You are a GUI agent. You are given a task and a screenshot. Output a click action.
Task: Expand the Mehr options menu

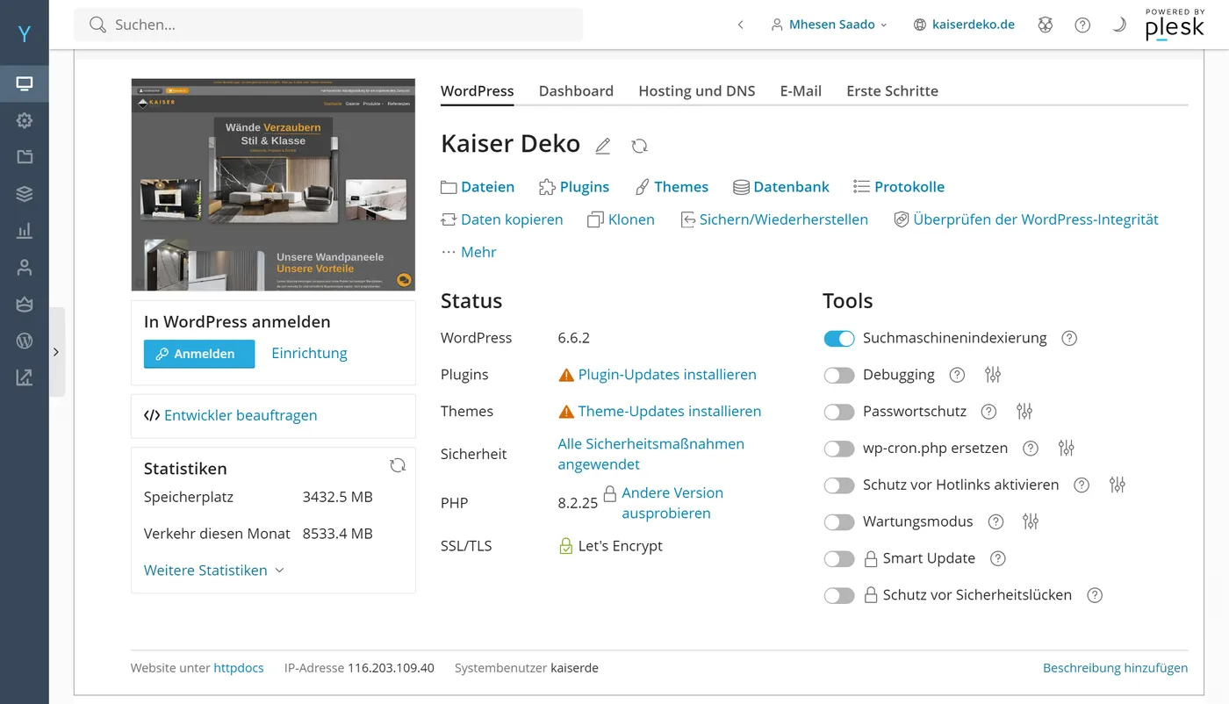click(469, 252)
